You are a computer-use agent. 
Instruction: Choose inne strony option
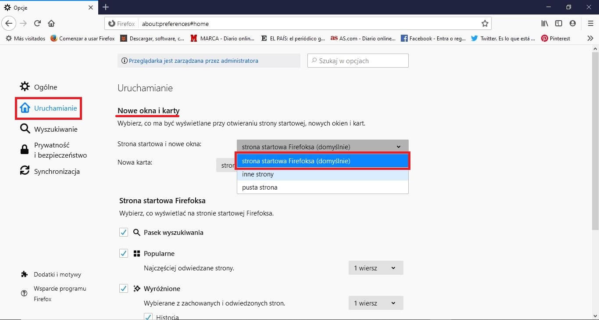(x=323, y=174)
